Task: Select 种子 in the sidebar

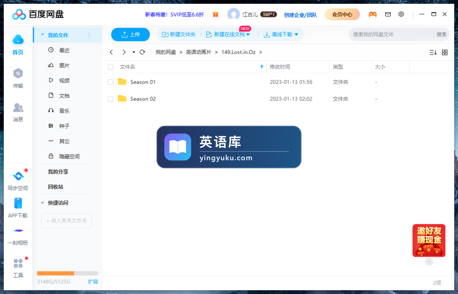Action: coord(65,126)
